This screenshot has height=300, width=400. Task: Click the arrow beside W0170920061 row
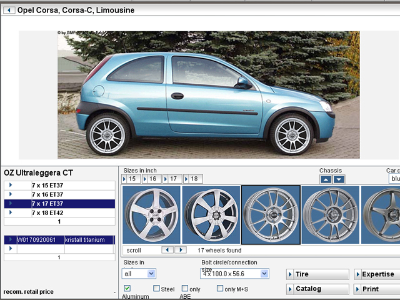(x=11, y=239)
